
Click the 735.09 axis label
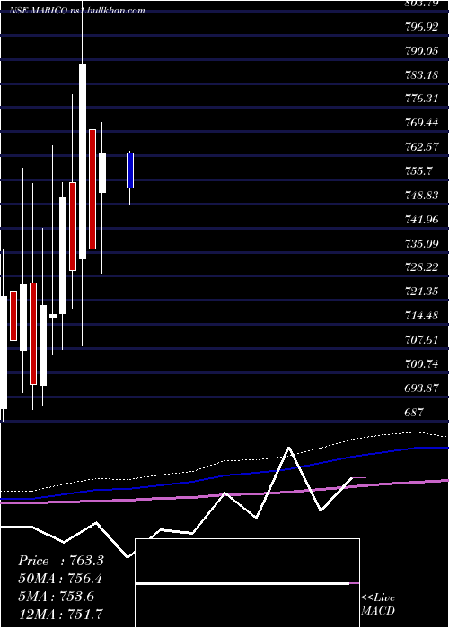coord(421,243)
